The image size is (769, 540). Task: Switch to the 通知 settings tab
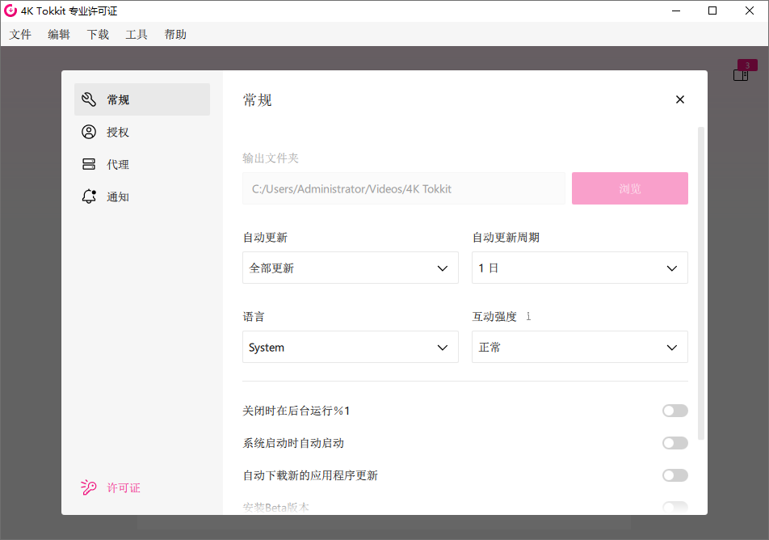[142, 197]
